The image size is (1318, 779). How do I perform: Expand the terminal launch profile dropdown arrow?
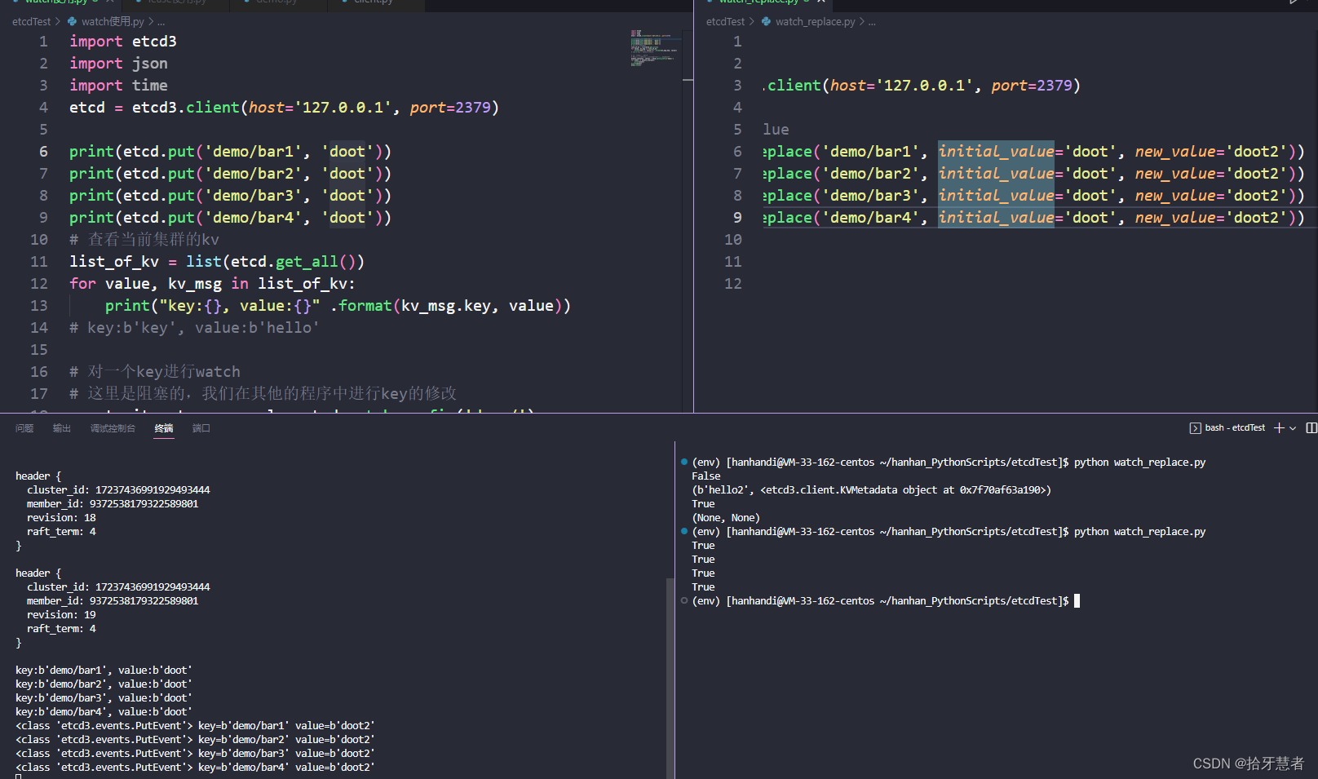click(x=1293, y=428)
